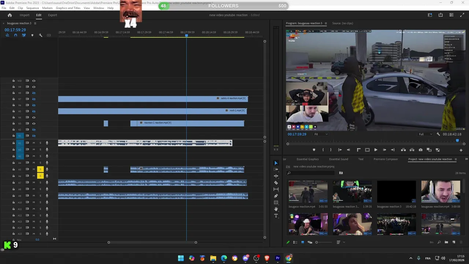Open Program Monitor settings wrench
This screenshot has width=469, height=264.
click(438, 134)
